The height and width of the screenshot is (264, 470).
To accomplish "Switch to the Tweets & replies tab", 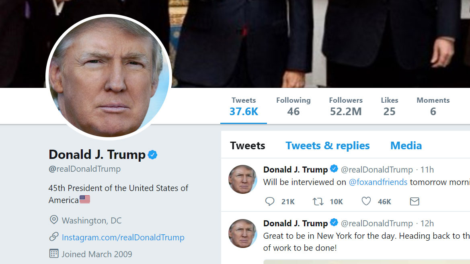I will (x=328, y=146).
